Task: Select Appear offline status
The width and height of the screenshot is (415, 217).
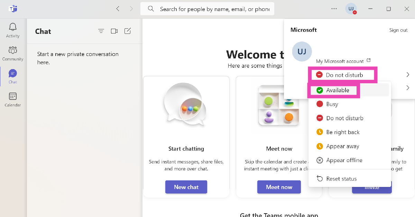Action: (344, 160)
